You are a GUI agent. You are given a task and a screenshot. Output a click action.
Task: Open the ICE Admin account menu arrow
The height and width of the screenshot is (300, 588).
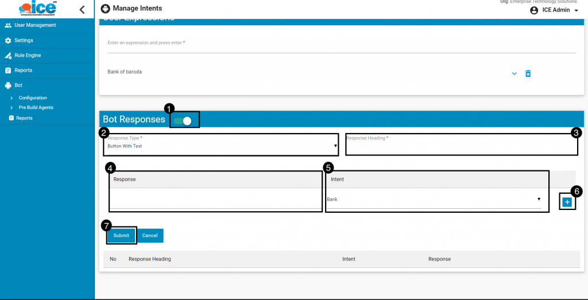[x=576, y=10]
